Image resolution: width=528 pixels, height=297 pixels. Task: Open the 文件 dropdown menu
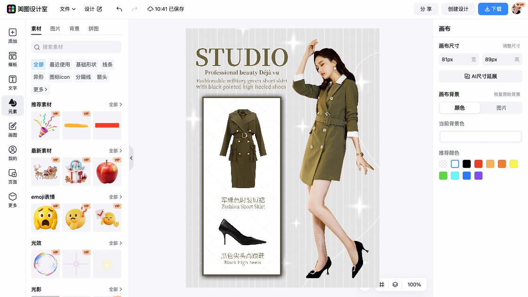point(68,9)
